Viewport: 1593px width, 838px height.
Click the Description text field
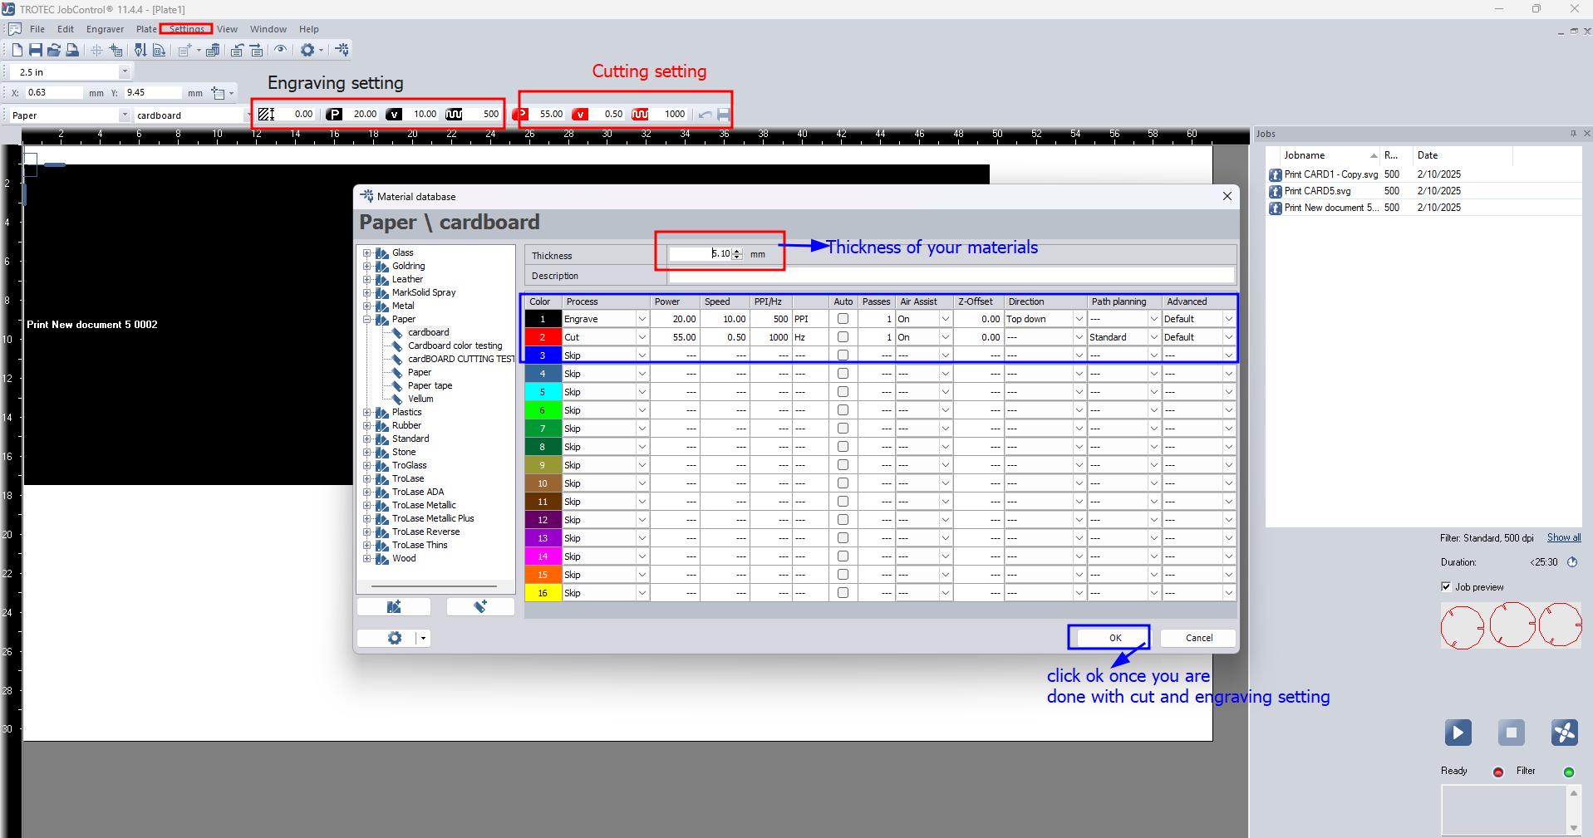[x=951, y=276]
